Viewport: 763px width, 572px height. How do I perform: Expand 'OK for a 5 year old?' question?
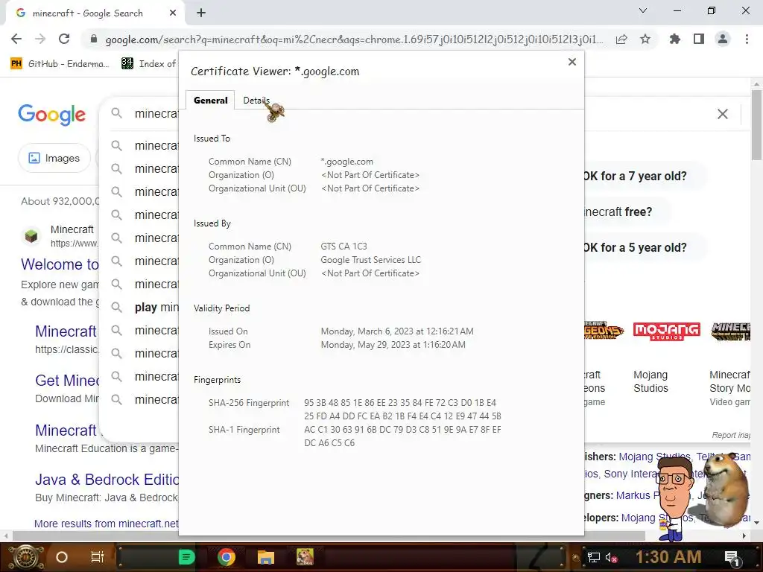pyautogui.click(x=635, y=247)
